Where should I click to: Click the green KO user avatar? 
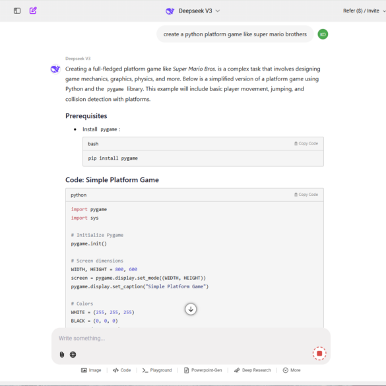323,34
